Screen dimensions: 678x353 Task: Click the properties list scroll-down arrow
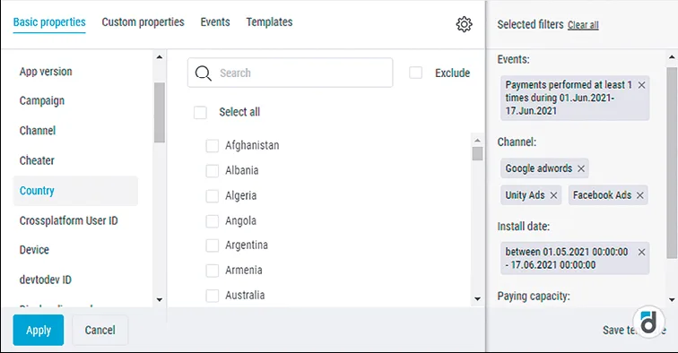(x=159, y=299)
